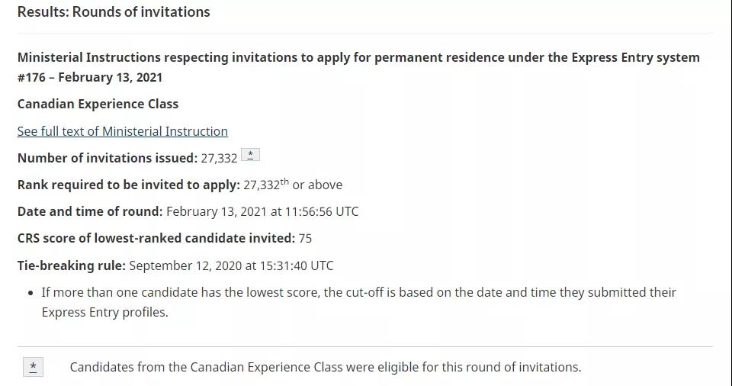Click the "September 12, 2020 at 15:31:40 UTC" value
Viewport: 732px width, 386px height.
pyautogui.click(x=231, y=265)
